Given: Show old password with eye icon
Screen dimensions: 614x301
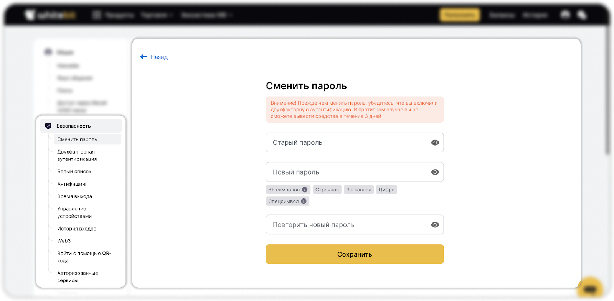Looking at the screenshot, I should point(435,142).
